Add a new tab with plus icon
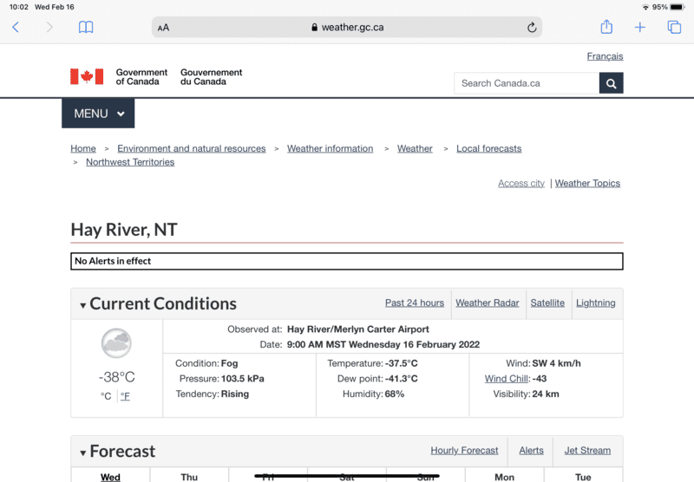 pyautogui.click(x=640, y=28)
